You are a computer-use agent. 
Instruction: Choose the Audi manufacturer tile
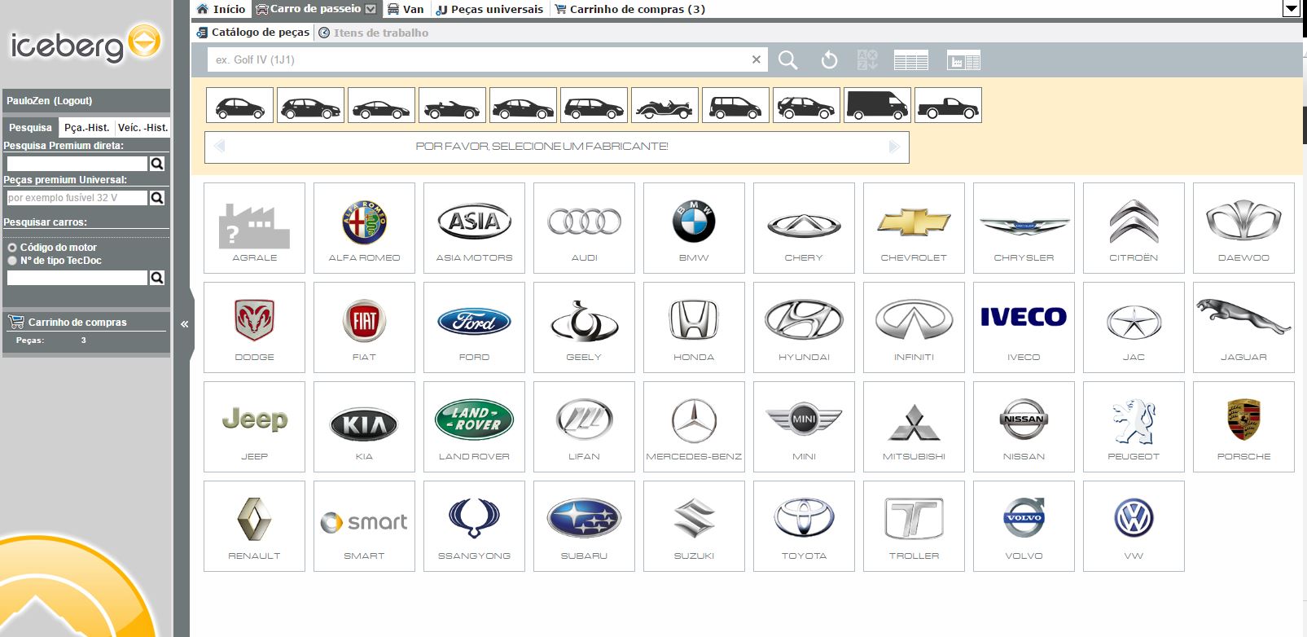[x=584, y=228]
